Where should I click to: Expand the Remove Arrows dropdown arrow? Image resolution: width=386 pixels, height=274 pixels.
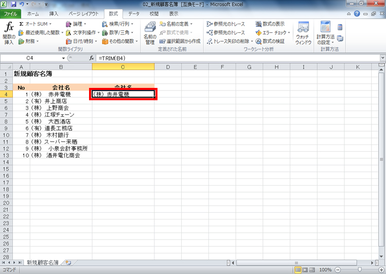coord(252,41)
